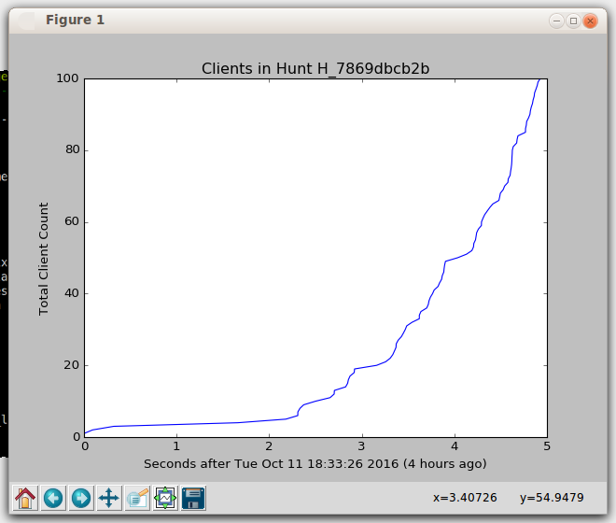Click the x-axis tick label 3
The image size is (616, 523).
click(x=362, y=446)
